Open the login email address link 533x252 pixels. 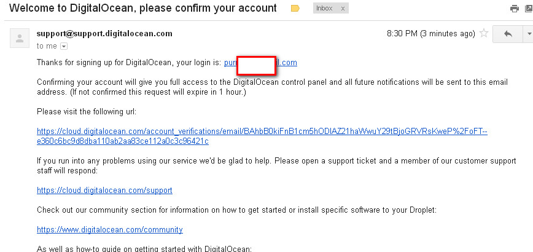260,63
